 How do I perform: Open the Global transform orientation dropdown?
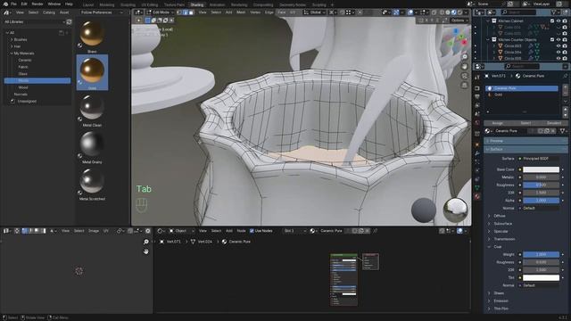pyautogui.click(x=315, y=12)
